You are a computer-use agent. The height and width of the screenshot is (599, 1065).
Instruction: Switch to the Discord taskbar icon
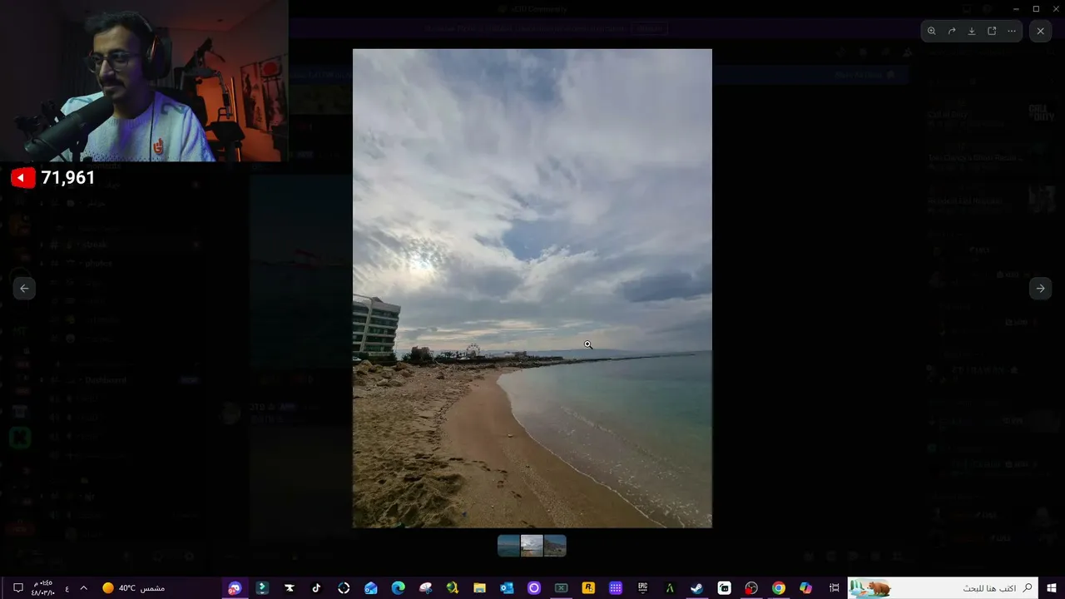[x=235, y=588]
